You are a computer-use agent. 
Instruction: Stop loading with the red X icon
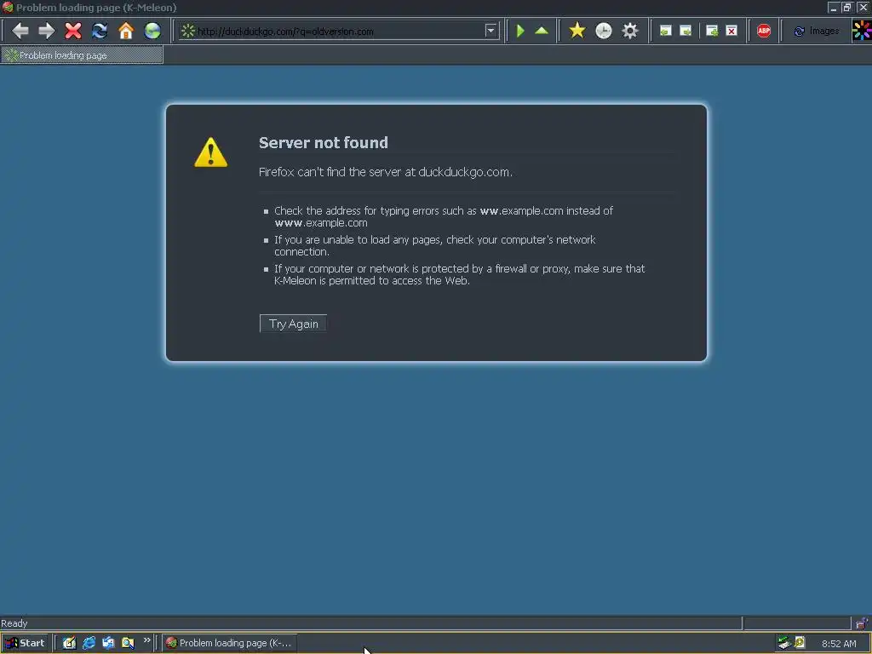(x=73, y=31)
